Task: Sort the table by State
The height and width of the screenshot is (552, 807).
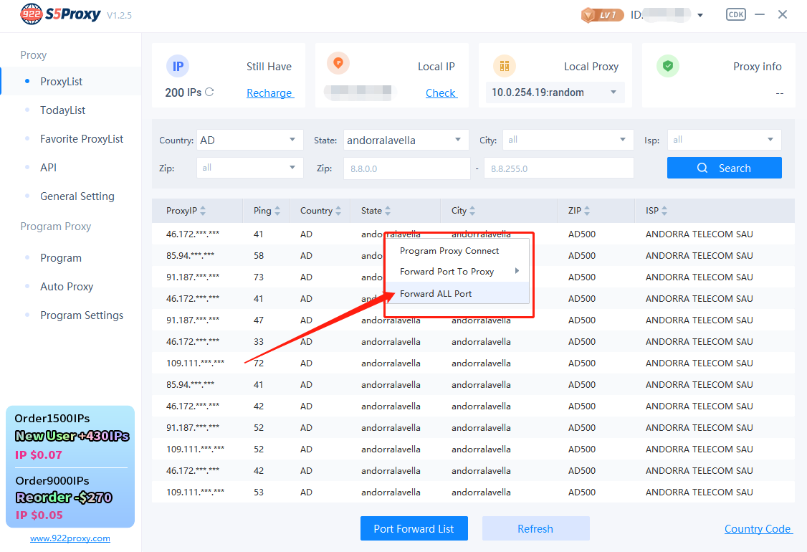Action: [388, 211]
